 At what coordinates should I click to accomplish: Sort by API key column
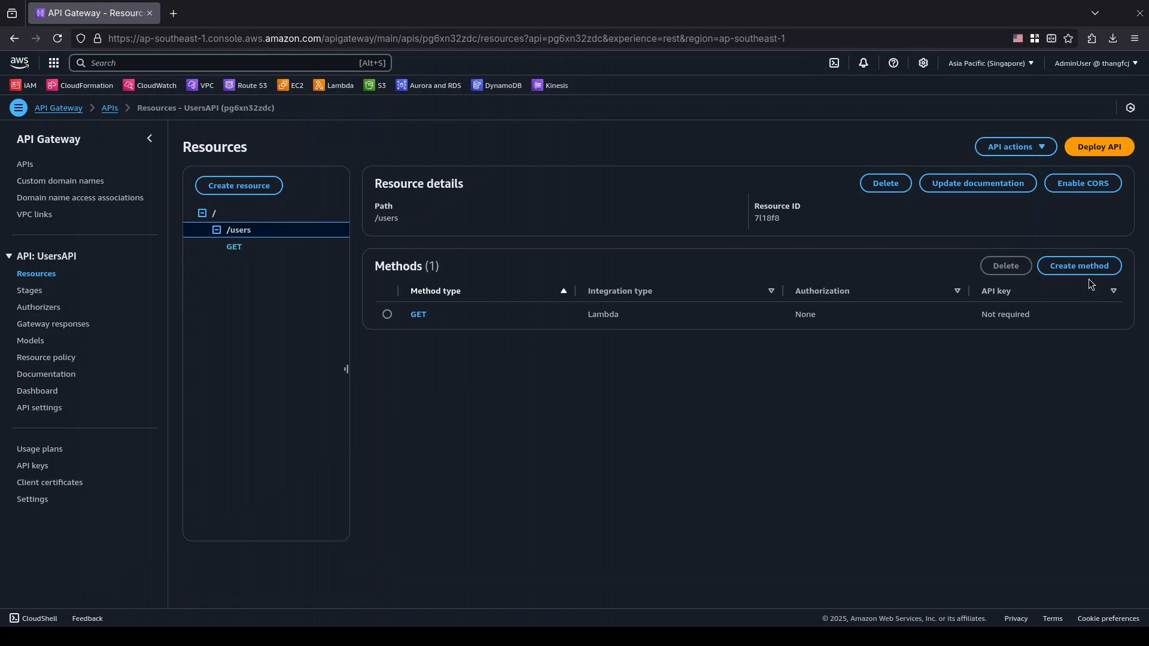1114,291
